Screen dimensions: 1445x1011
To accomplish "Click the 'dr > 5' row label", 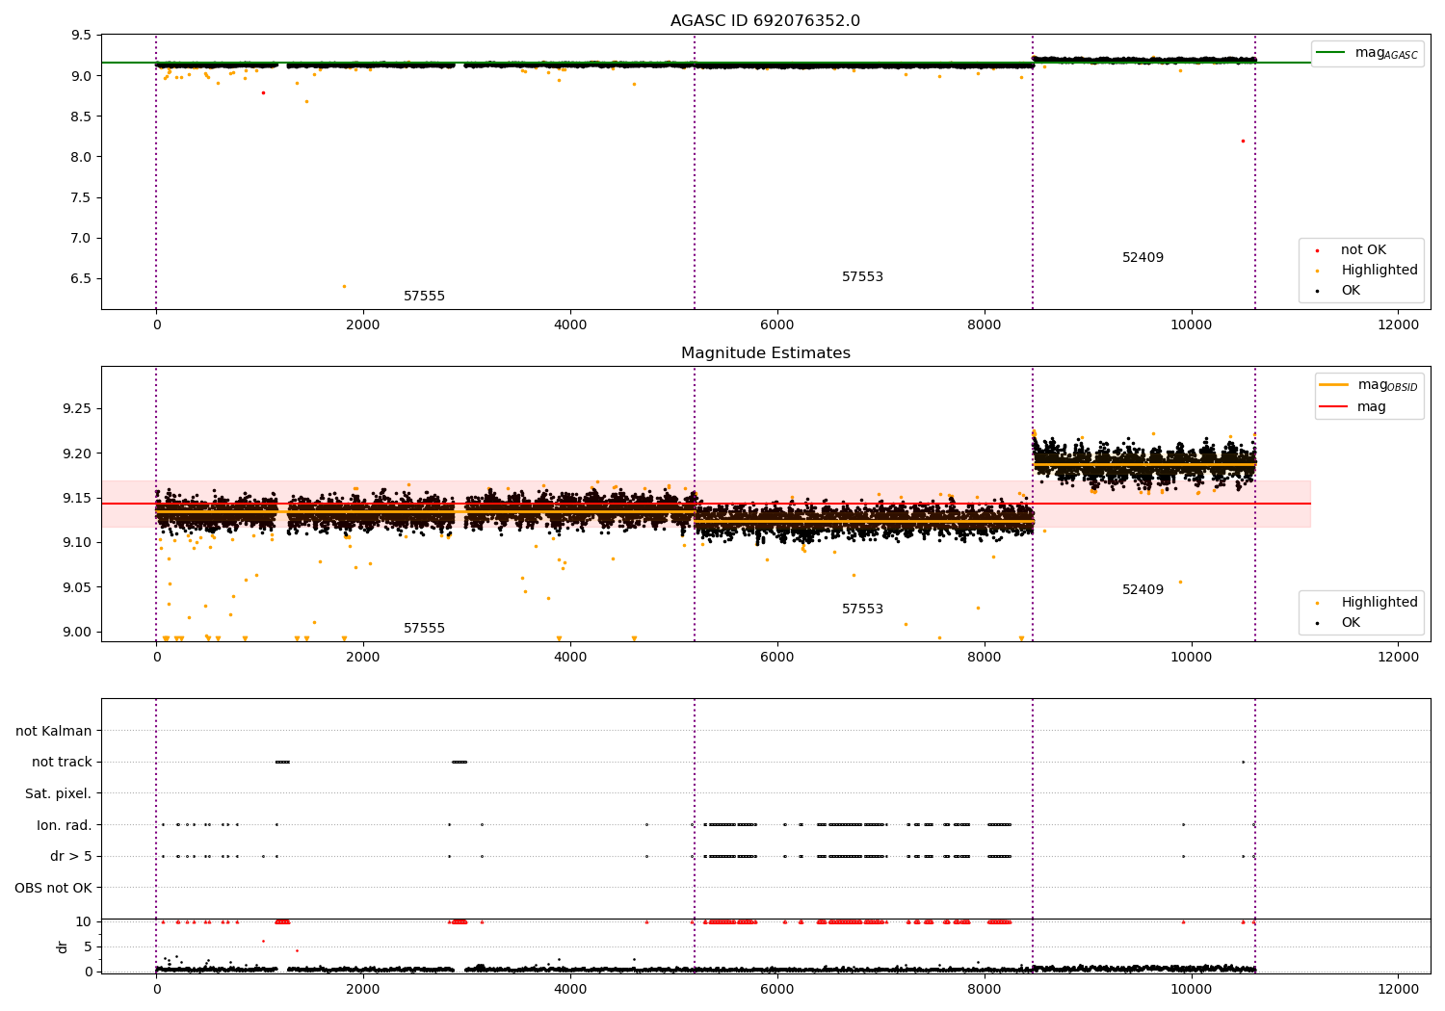I will [x=71, y=857].
